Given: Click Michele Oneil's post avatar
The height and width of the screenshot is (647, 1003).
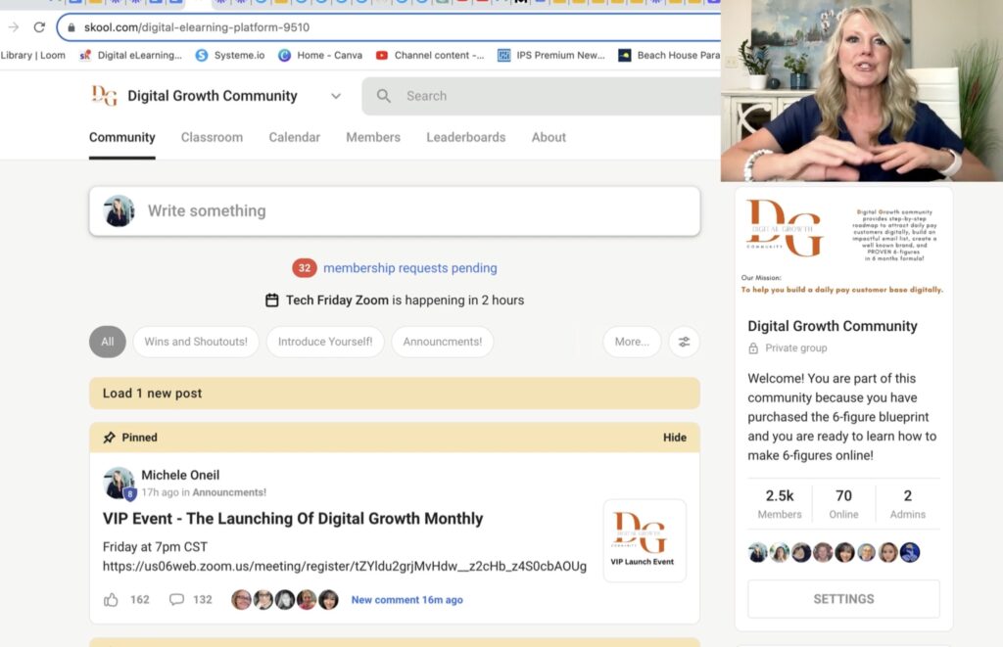Looking at the screenshot, I should (119, 483).
